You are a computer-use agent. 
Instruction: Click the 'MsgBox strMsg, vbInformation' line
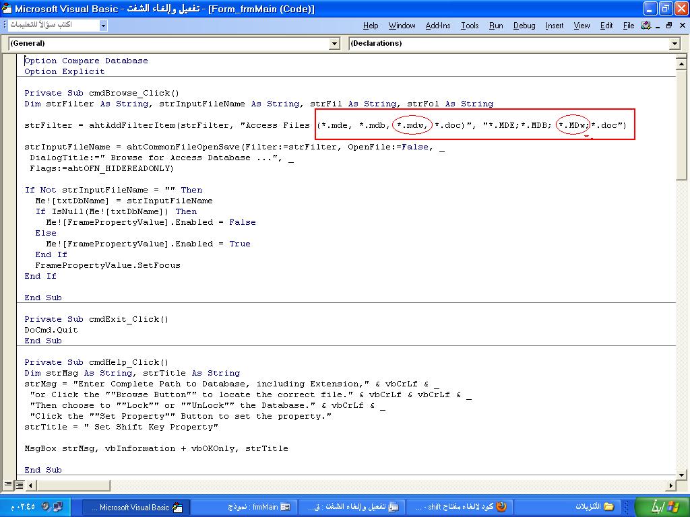(x=156, y=448)
